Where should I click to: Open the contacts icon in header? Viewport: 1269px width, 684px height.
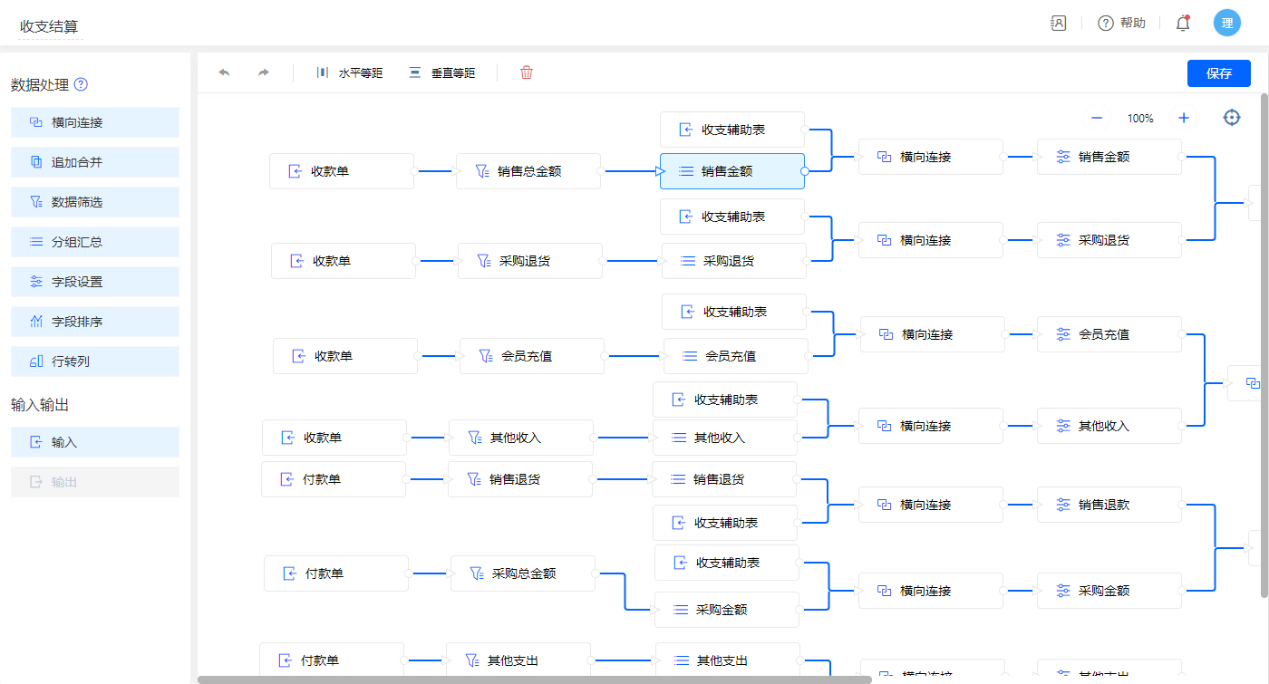point(1058,24)
